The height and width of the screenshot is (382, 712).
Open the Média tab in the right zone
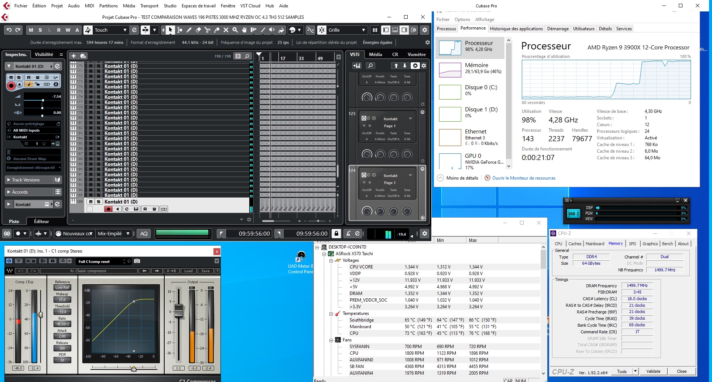pos(376,54)
